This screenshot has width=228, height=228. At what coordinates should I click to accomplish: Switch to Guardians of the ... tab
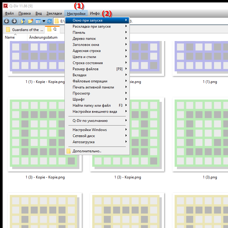pyautogui.click(x=24, y=30)
